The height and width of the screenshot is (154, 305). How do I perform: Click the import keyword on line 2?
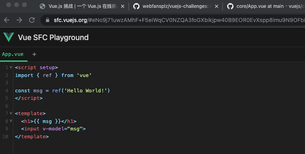(x=24, y=75)
